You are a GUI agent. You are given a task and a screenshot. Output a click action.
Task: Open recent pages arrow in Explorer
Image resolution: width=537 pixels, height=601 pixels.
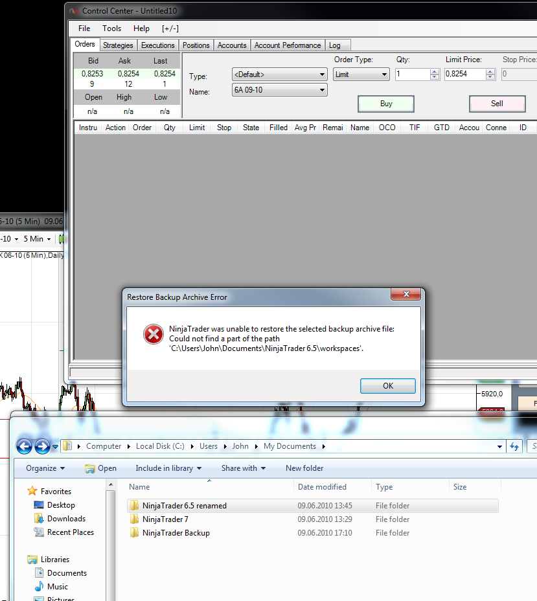tap(55, 446)
